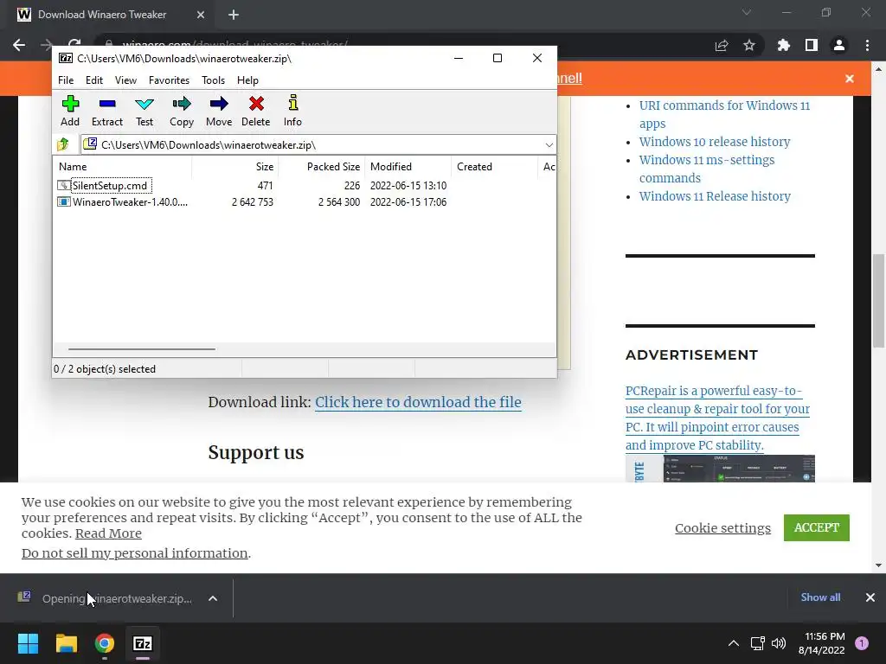Open Chrome three-dot menu

pos(867,45)
